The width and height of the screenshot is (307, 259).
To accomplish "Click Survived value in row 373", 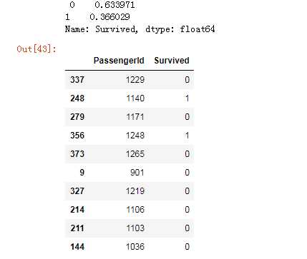I will tap(187, 154).
